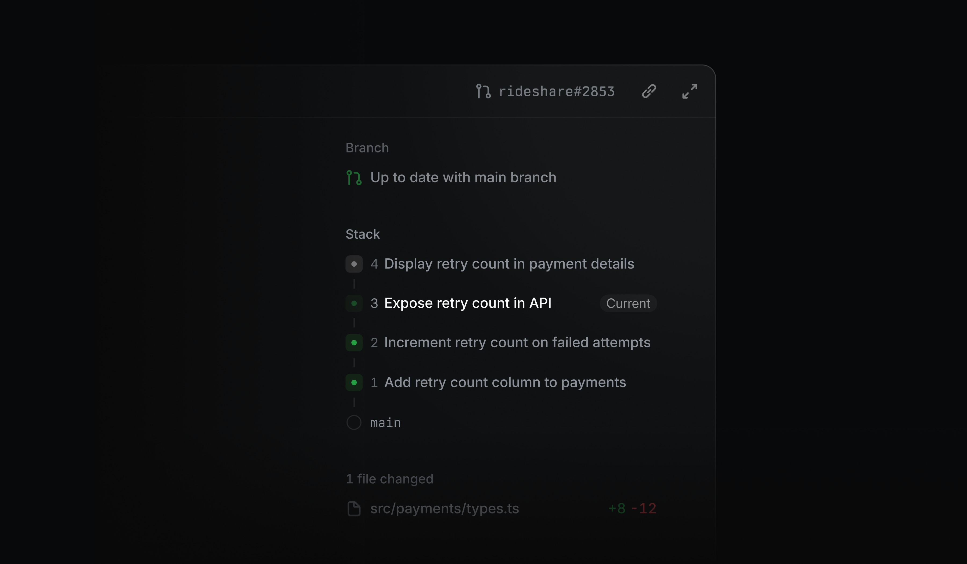
Task: Select "Up to date with main branch" text
Action: click(463, 177)
